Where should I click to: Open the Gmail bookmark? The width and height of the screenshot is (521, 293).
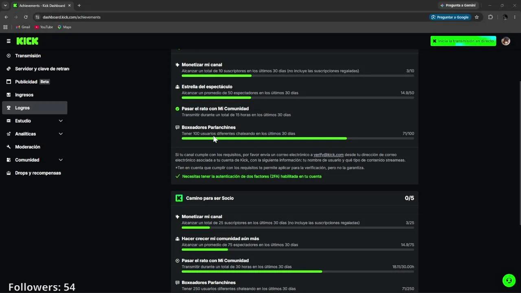coord(23,27)
